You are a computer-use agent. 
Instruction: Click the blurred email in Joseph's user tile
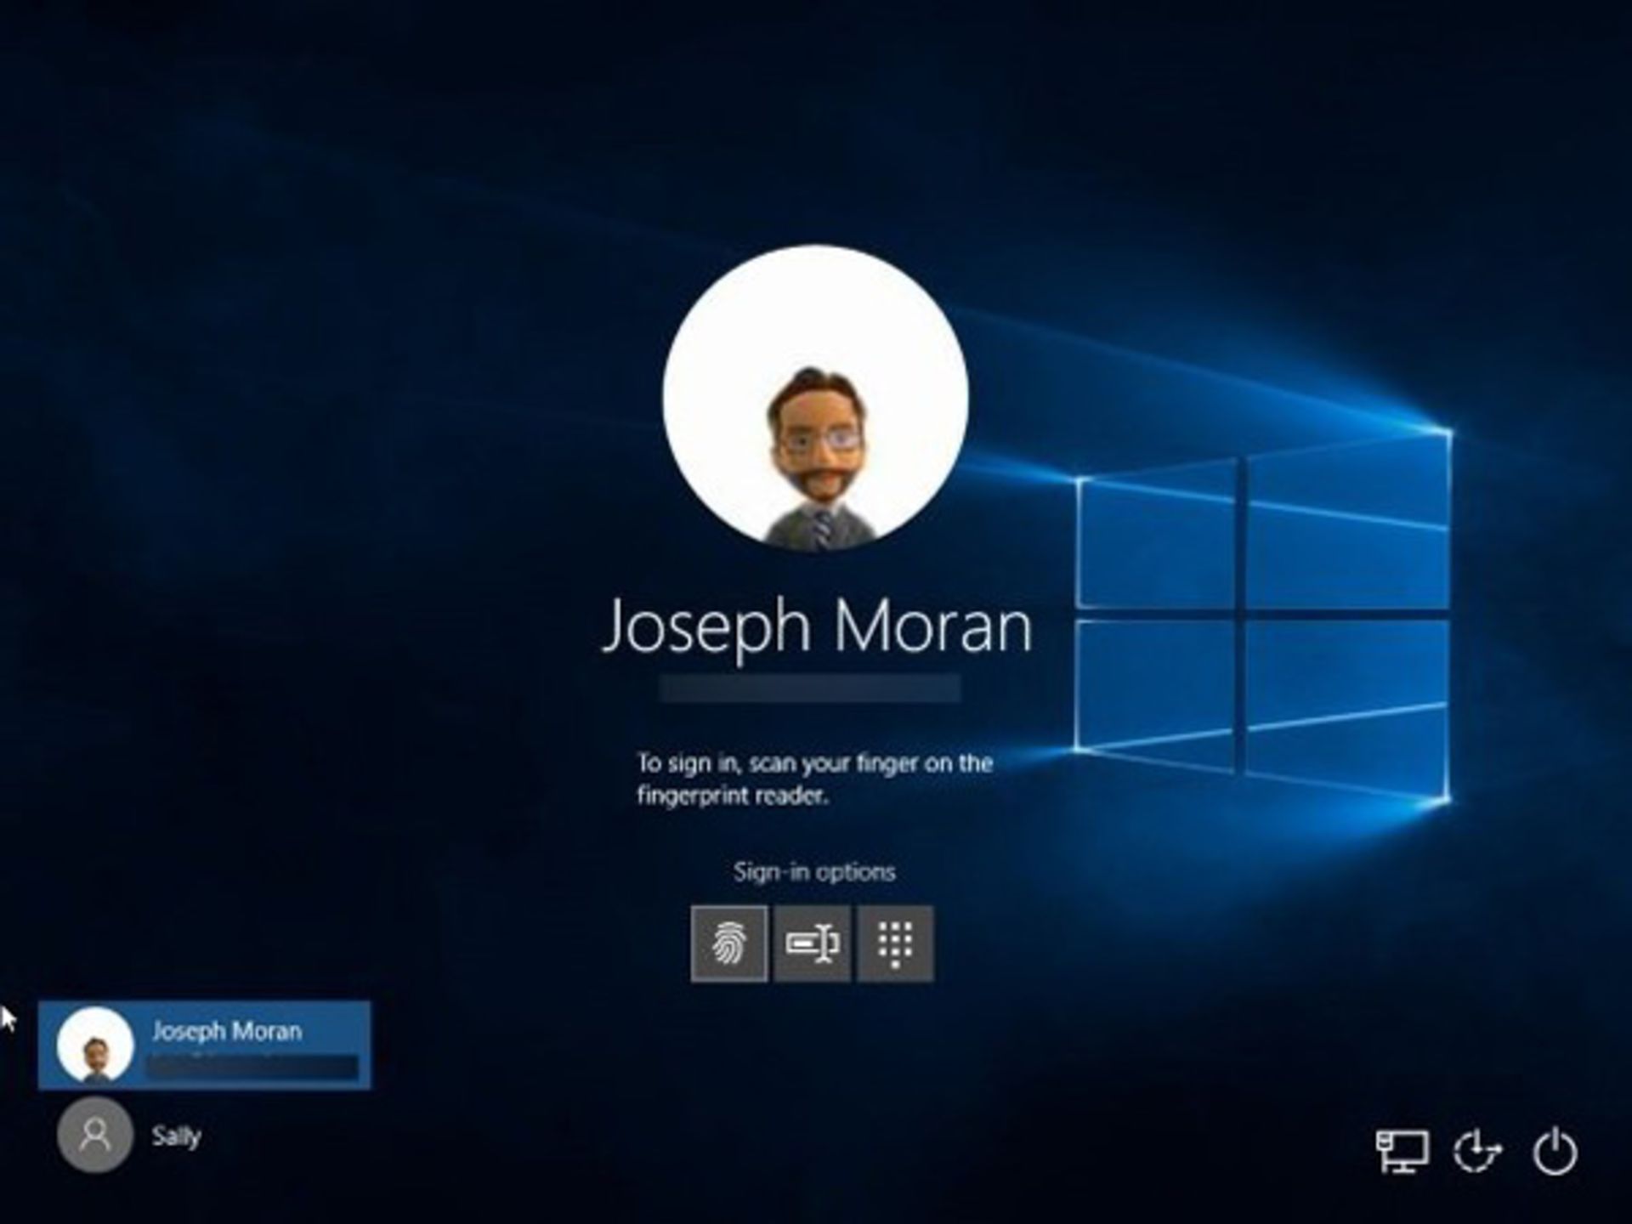coord(252,1067)
